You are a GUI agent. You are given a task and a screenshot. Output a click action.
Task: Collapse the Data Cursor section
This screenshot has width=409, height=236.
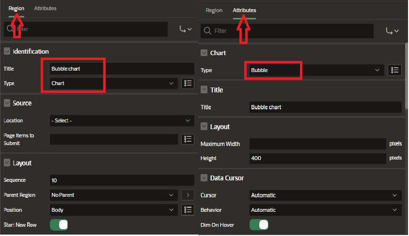(x=204, y=178)
